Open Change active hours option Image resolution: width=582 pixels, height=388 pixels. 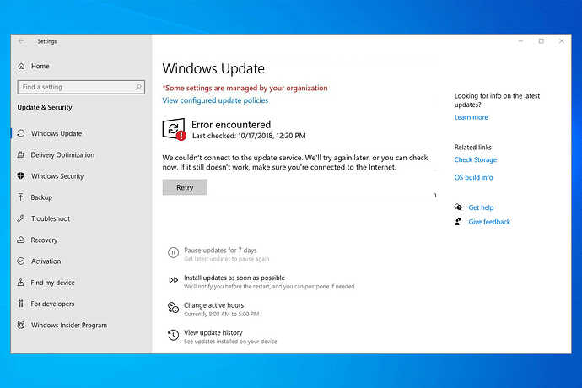(x=213, y=305)
